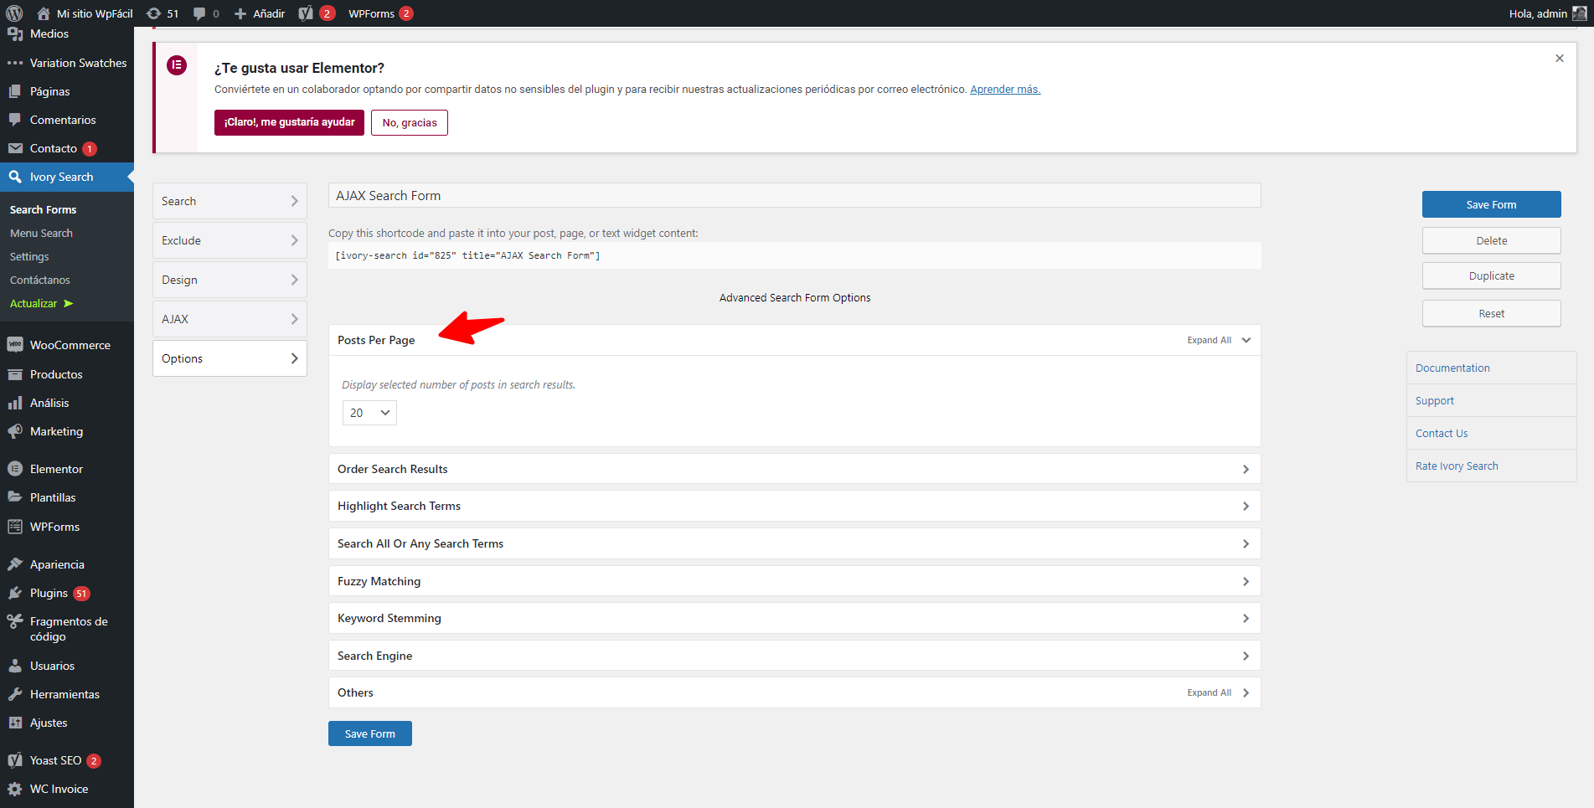The image size is (1594, 808).
Task: Expand Search All Or Any Search Terms
Action: [x=794, y=543]
